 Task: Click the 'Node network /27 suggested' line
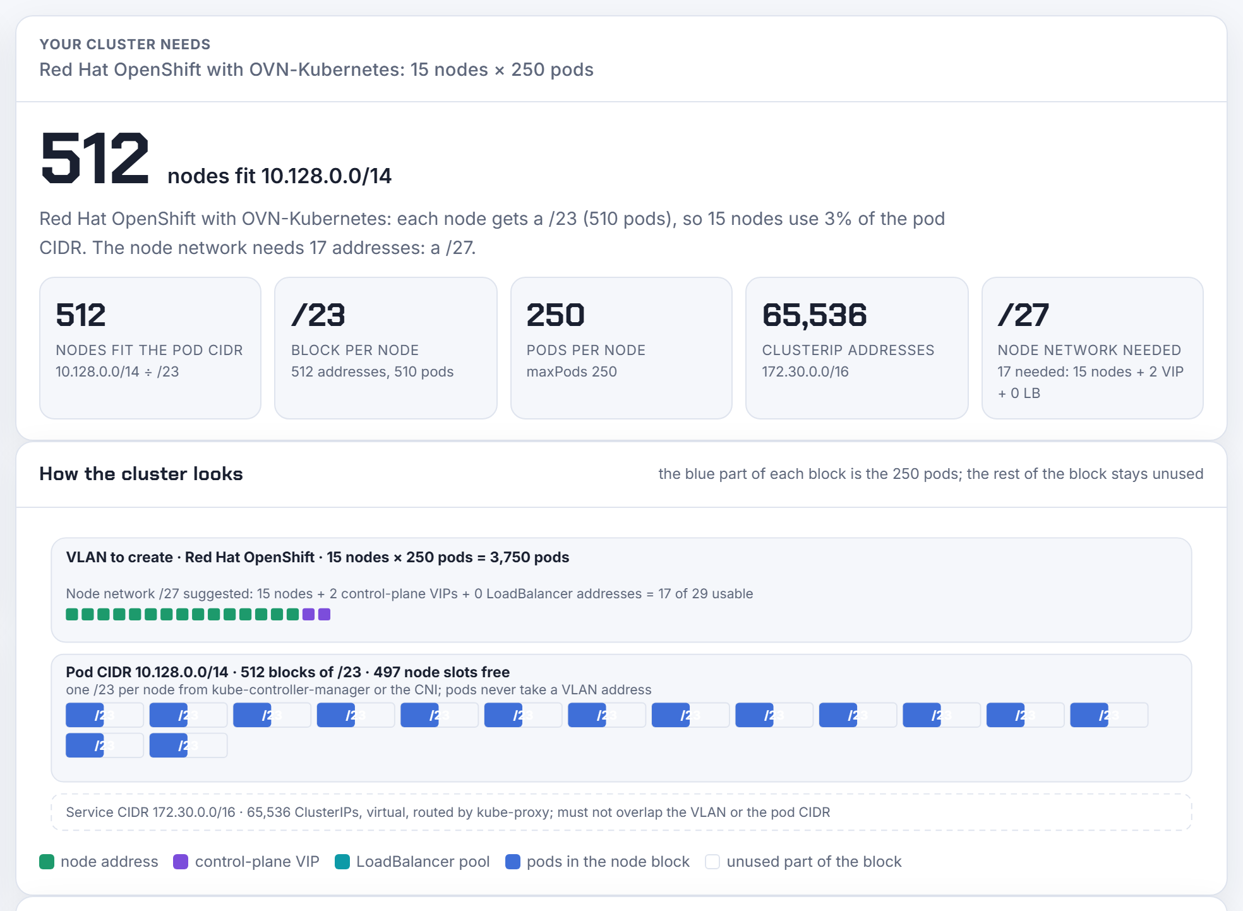[409, 594]
